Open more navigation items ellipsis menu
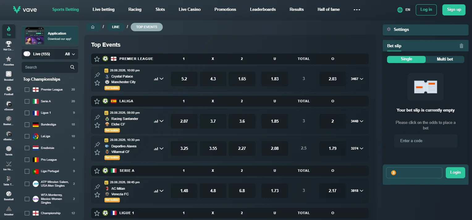This screenshot has width=472, height=220. 357,10
